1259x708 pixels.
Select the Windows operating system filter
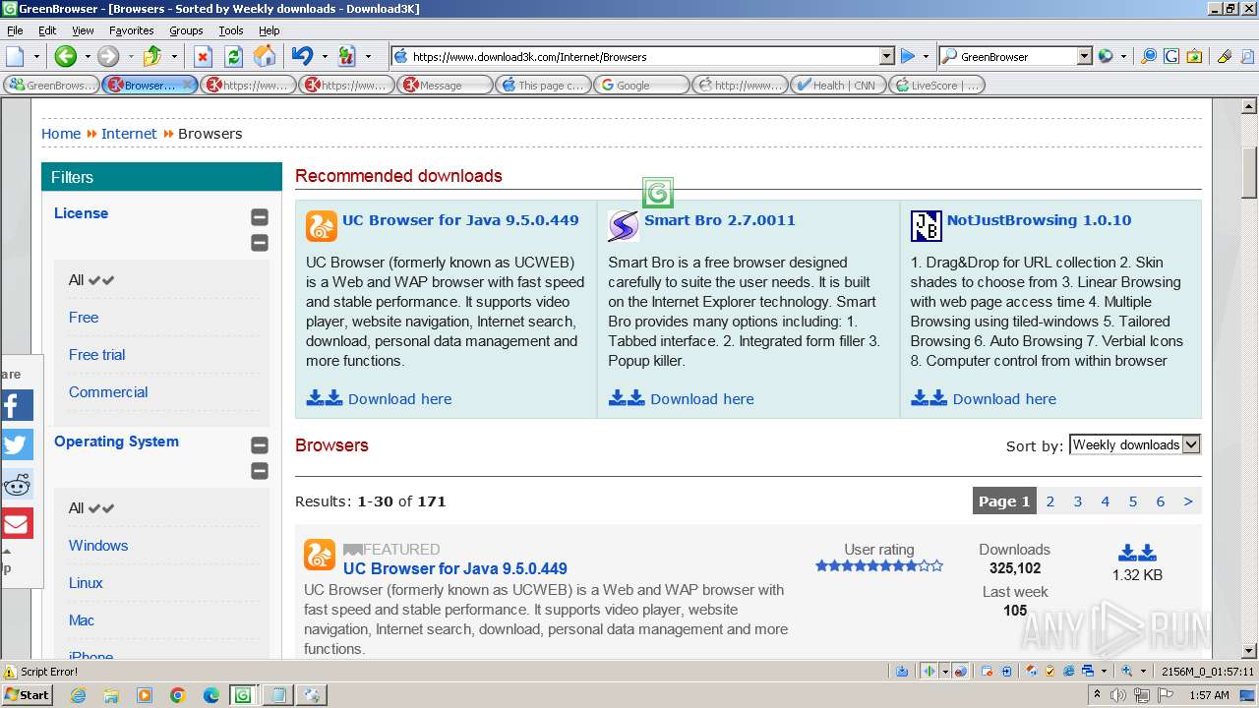(98, 546)
